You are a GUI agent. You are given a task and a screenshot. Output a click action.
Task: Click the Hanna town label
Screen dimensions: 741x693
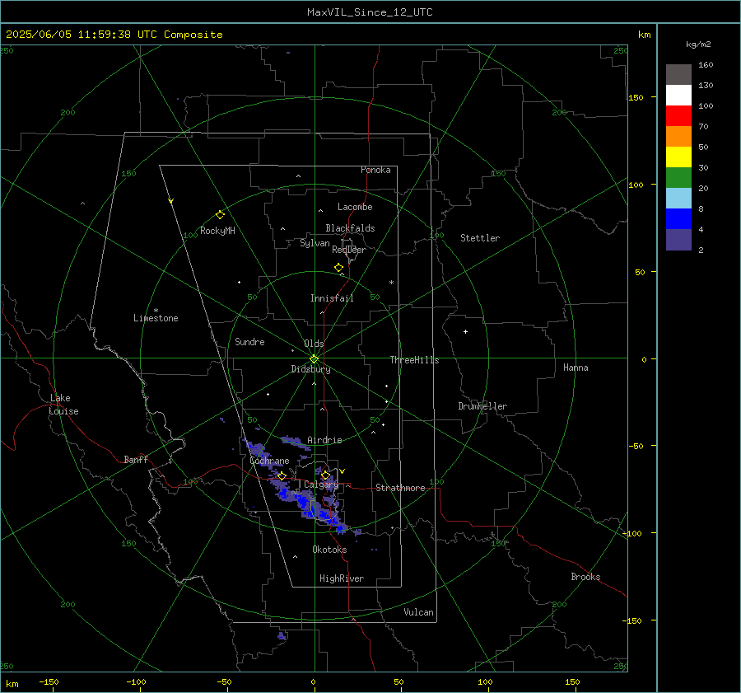(x=576, y=368)
